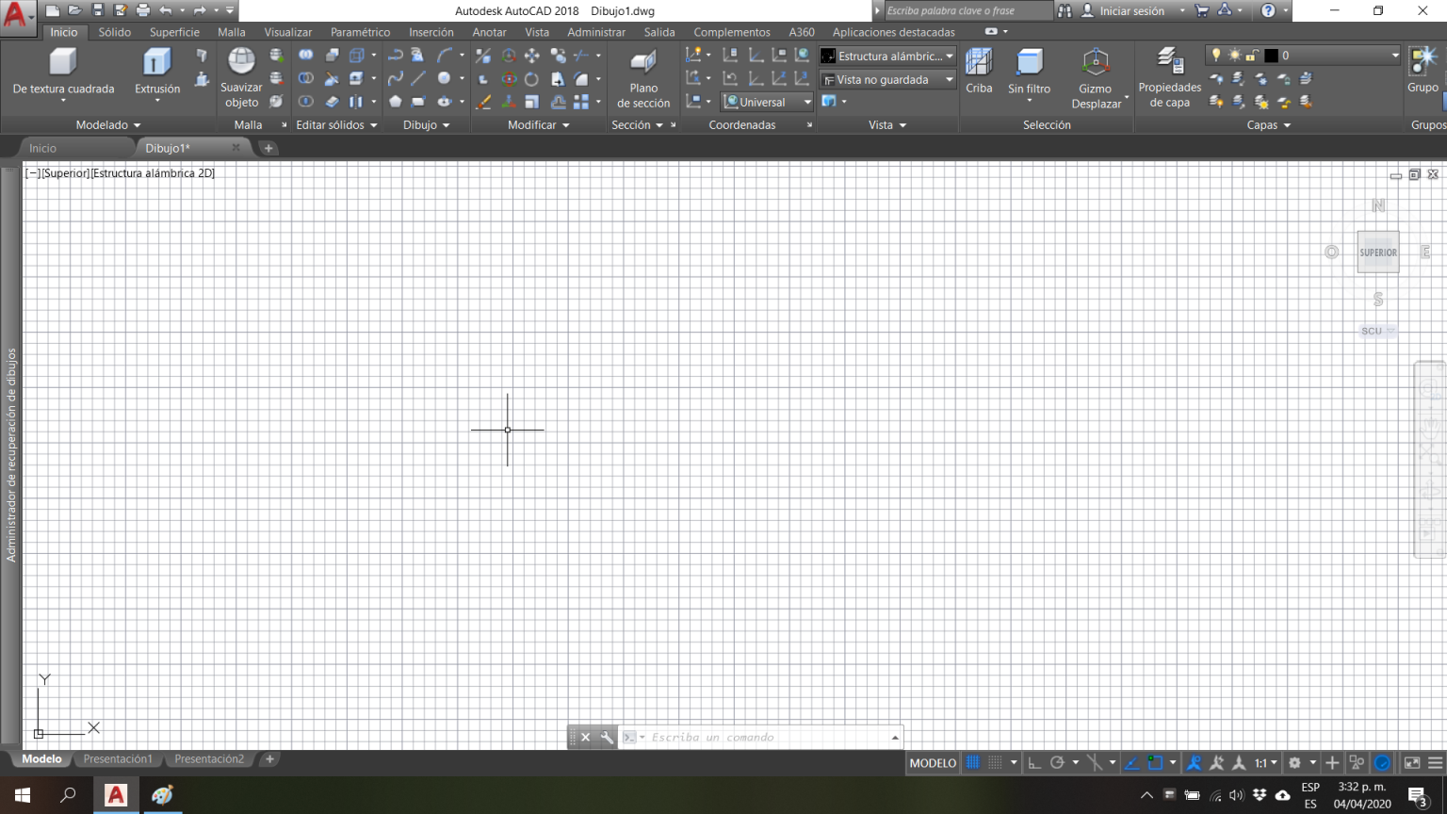This screenshot has height=814, width=1447.
Task: Click the Grupo icon in ribbon
Action: click(1423, 63)
